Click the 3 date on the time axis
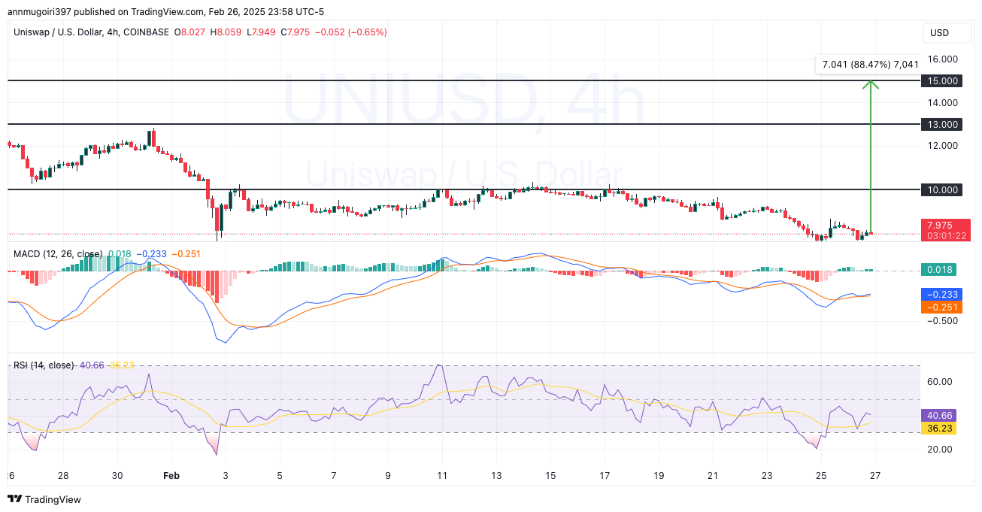Image resolution: width=982 pixels, height=512 pixels. pos(226,475)
